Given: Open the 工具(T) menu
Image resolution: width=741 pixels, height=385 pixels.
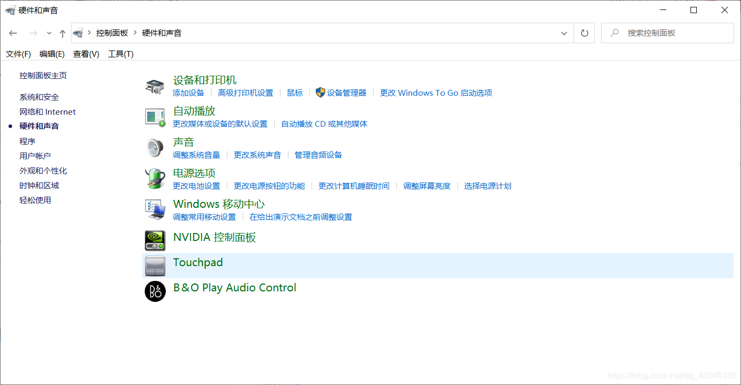Looking at the screenshot, I should pos(121,54).
